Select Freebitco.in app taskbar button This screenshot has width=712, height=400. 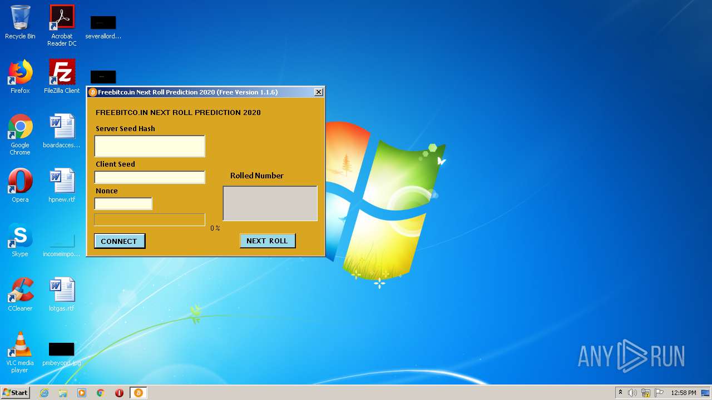click(x=138, y=393)
